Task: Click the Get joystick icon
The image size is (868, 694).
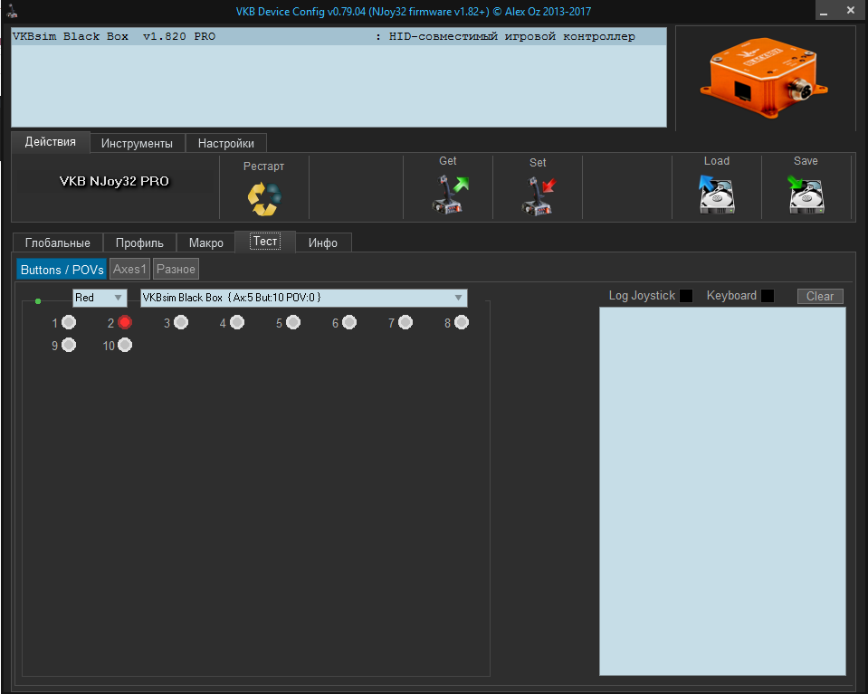Action: [x=450, y=195]
